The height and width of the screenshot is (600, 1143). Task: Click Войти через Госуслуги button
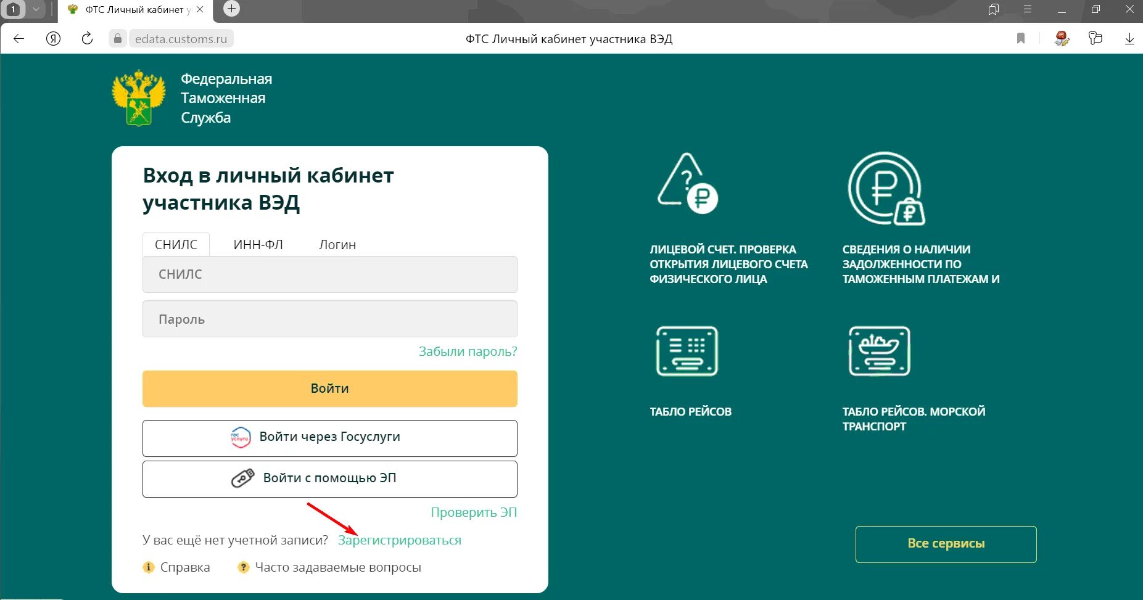[x=329, y=438]
